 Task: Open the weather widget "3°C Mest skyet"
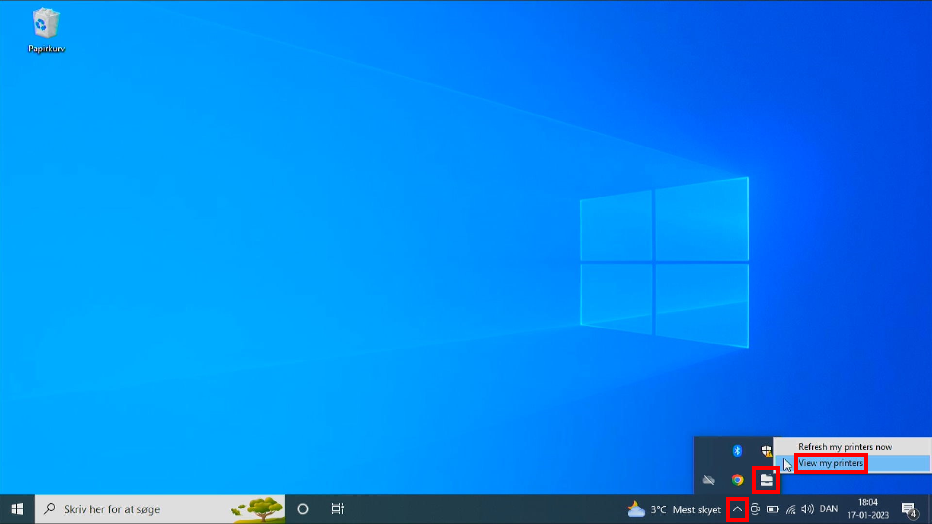click(674, 509)
